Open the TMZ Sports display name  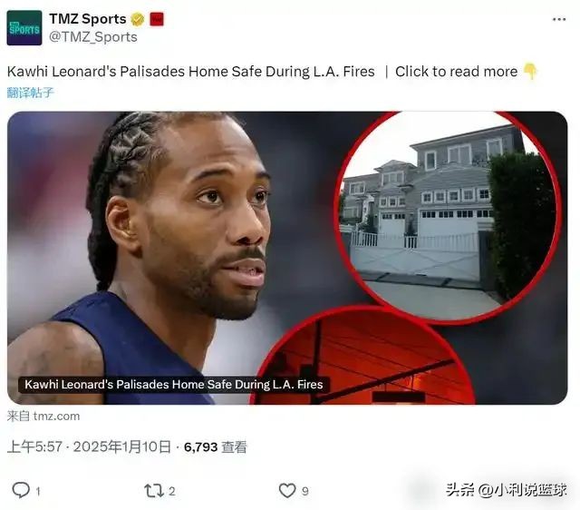tap(88, 19)
